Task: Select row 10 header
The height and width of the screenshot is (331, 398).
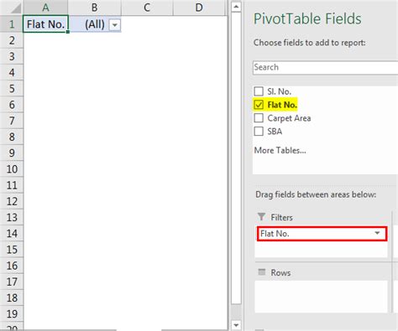Action: [x=12, y=169]
